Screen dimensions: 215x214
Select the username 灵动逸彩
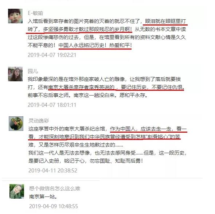pos(39,121)
